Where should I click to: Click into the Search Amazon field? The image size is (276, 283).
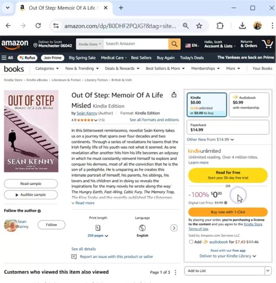(136, 44)
